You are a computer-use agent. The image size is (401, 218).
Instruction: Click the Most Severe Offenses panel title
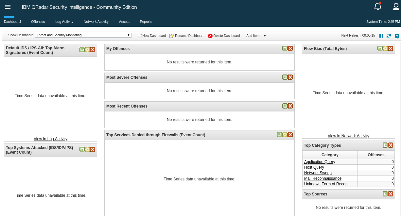click(127, 77)
